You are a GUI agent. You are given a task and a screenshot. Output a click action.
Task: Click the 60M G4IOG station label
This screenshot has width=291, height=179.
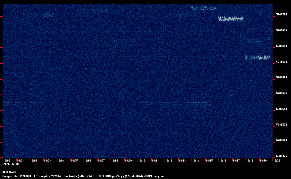(x=10, y=172)
